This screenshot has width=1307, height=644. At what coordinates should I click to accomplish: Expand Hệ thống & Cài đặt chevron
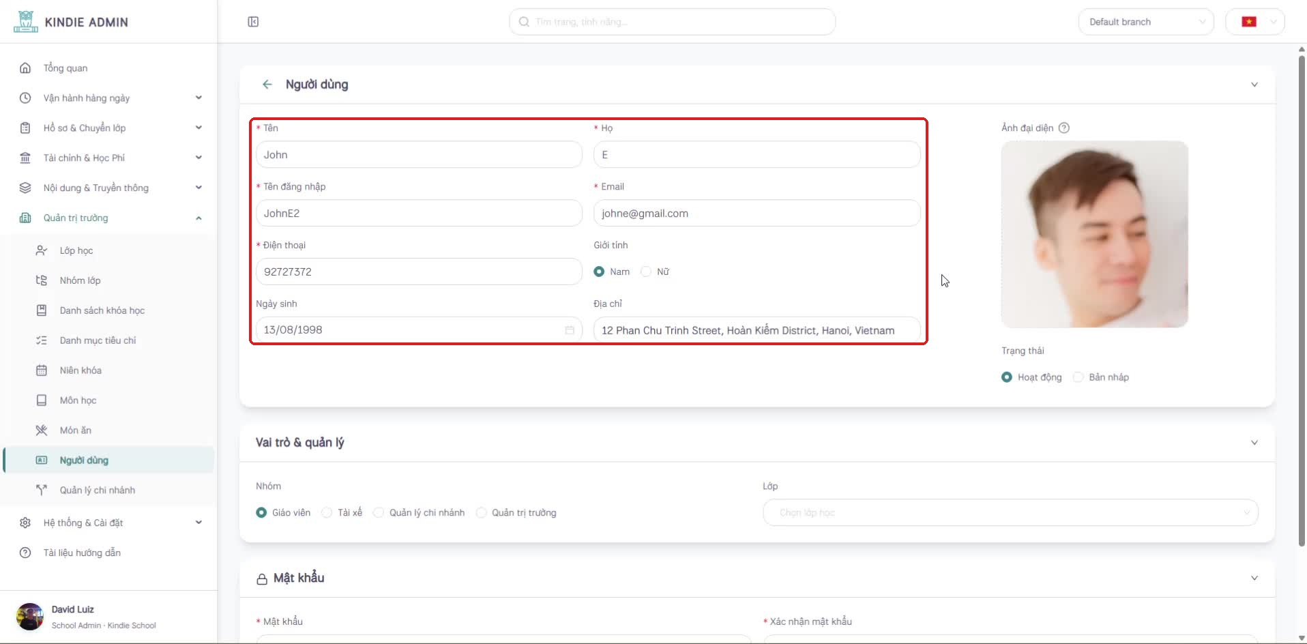(199, 523)
